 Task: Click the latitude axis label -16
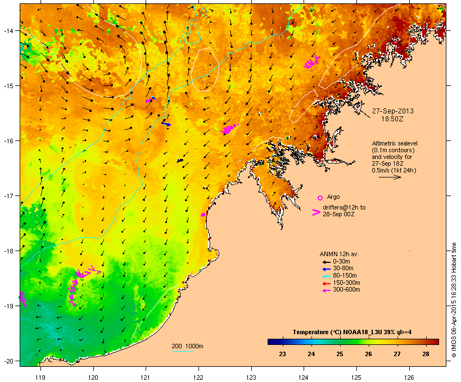(x=8, y=141)
